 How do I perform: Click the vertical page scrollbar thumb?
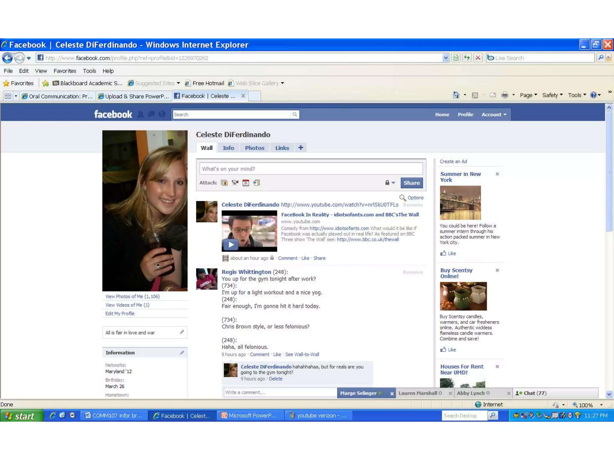[x=609, y=171]
